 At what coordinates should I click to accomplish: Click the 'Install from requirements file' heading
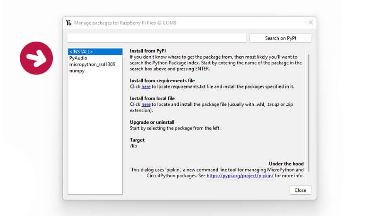[162, 80]
